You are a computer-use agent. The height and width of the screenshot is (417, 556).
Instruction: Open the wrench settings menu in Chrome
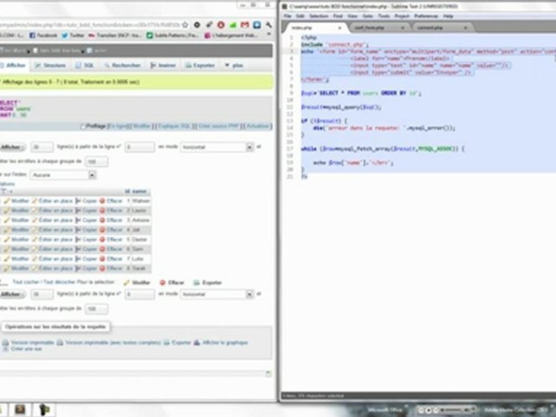(269, 25)
